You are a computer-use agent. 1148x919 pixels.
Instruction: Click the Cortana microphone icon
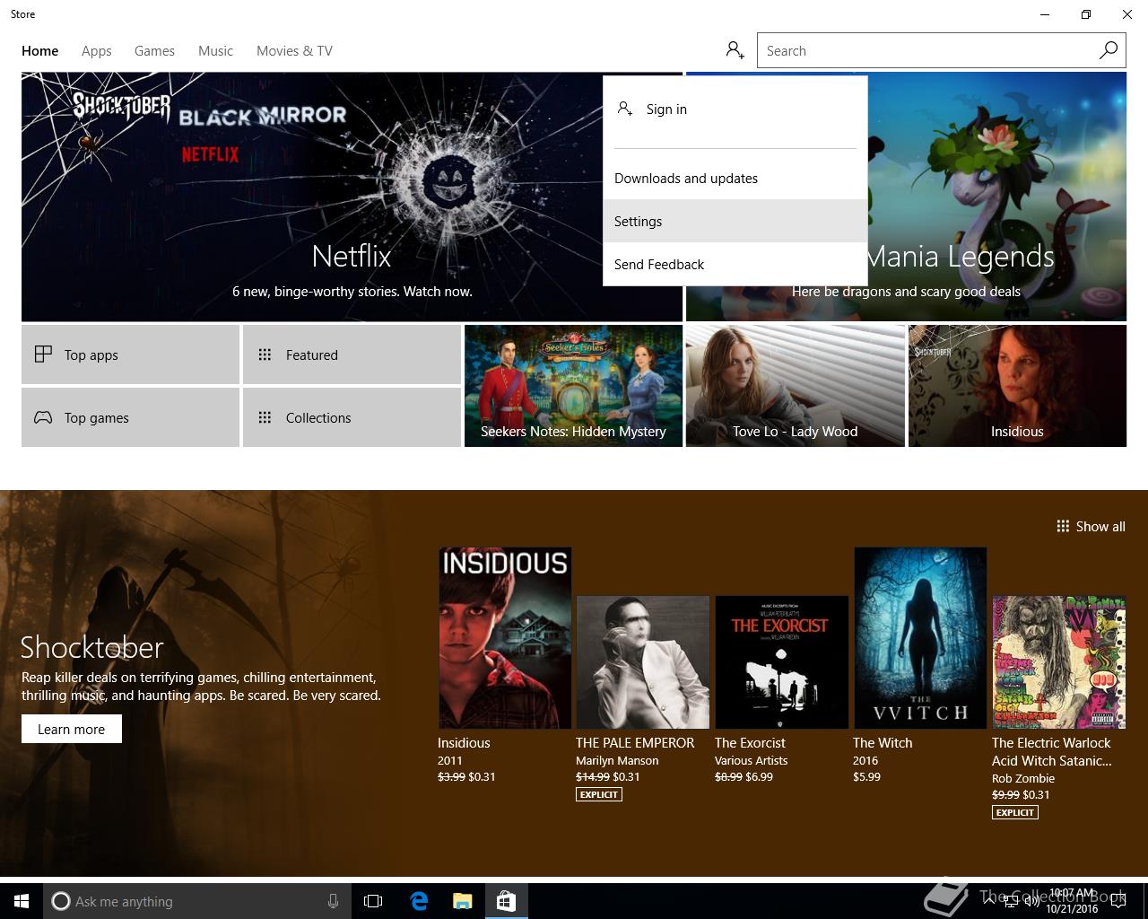point(333,901)
